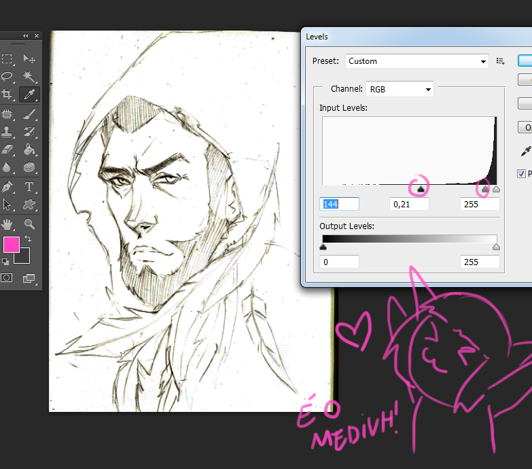Screen dimensions: 532x469
Task: Click the pink foreground color swatch
Action: 11,245
